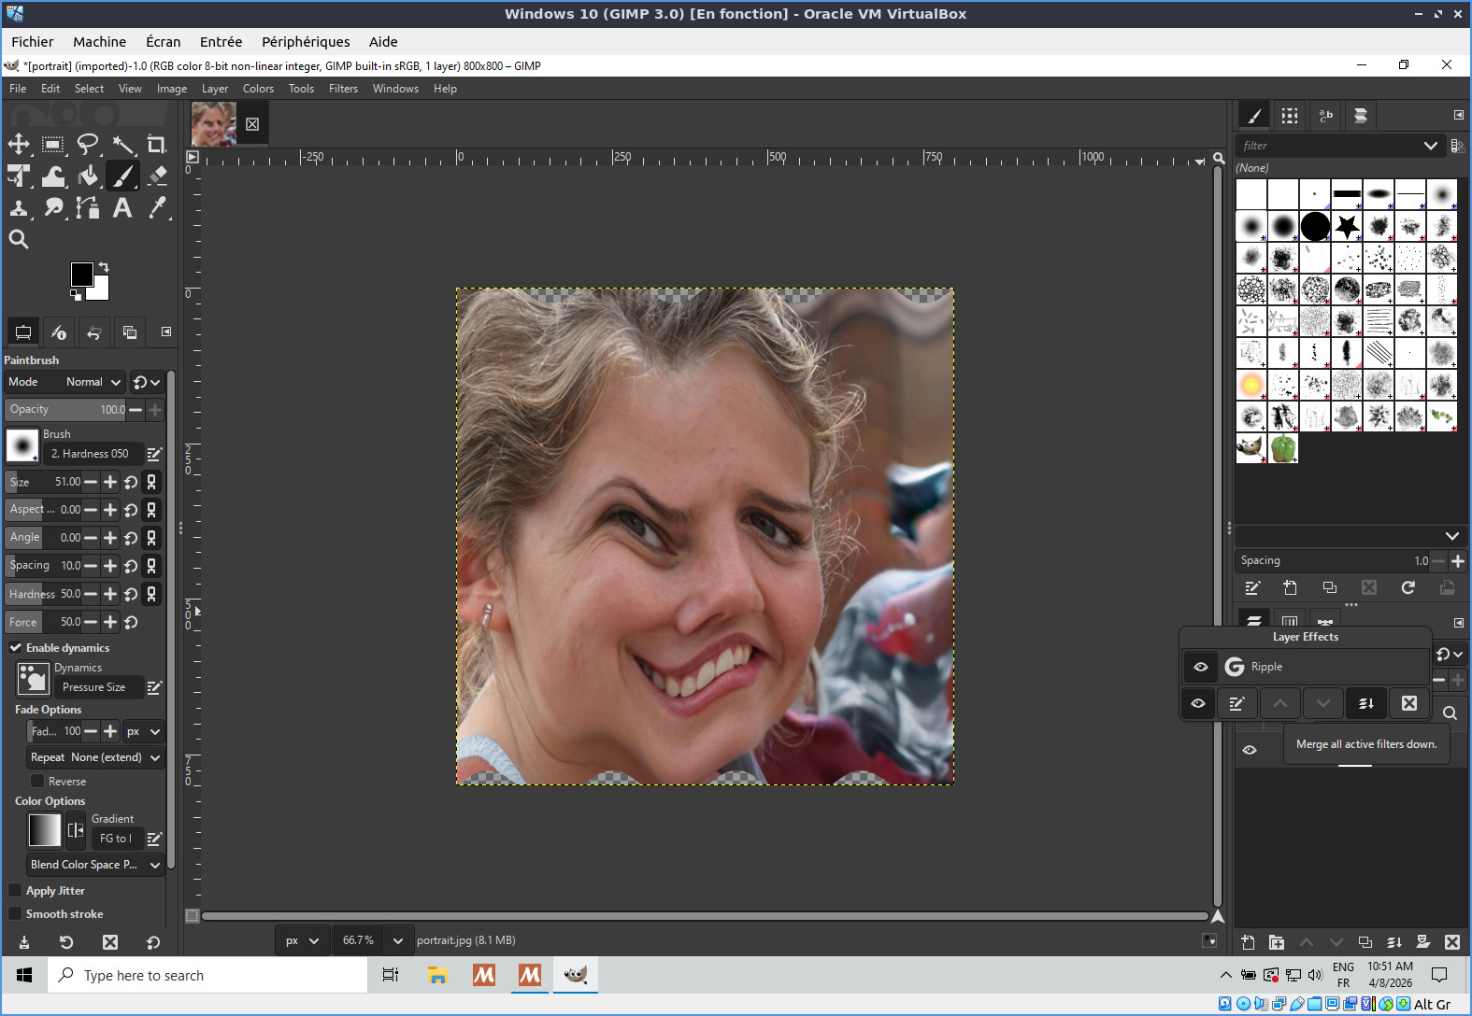The image size is (1472, 1016).
Task: Expand the zoom percentage dropdown
Action: tap(398, 940)
